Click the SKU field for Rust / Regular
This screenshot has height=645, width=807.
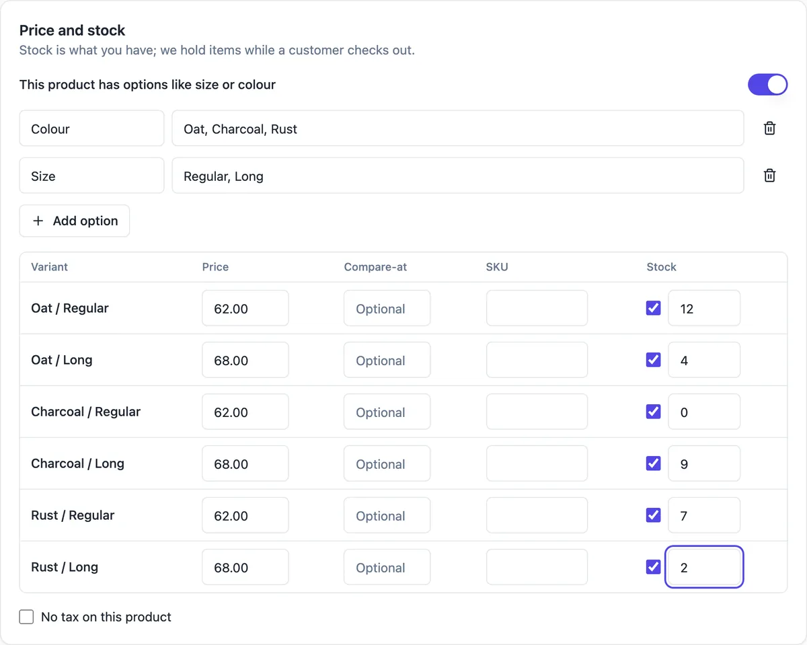(537, 515)
